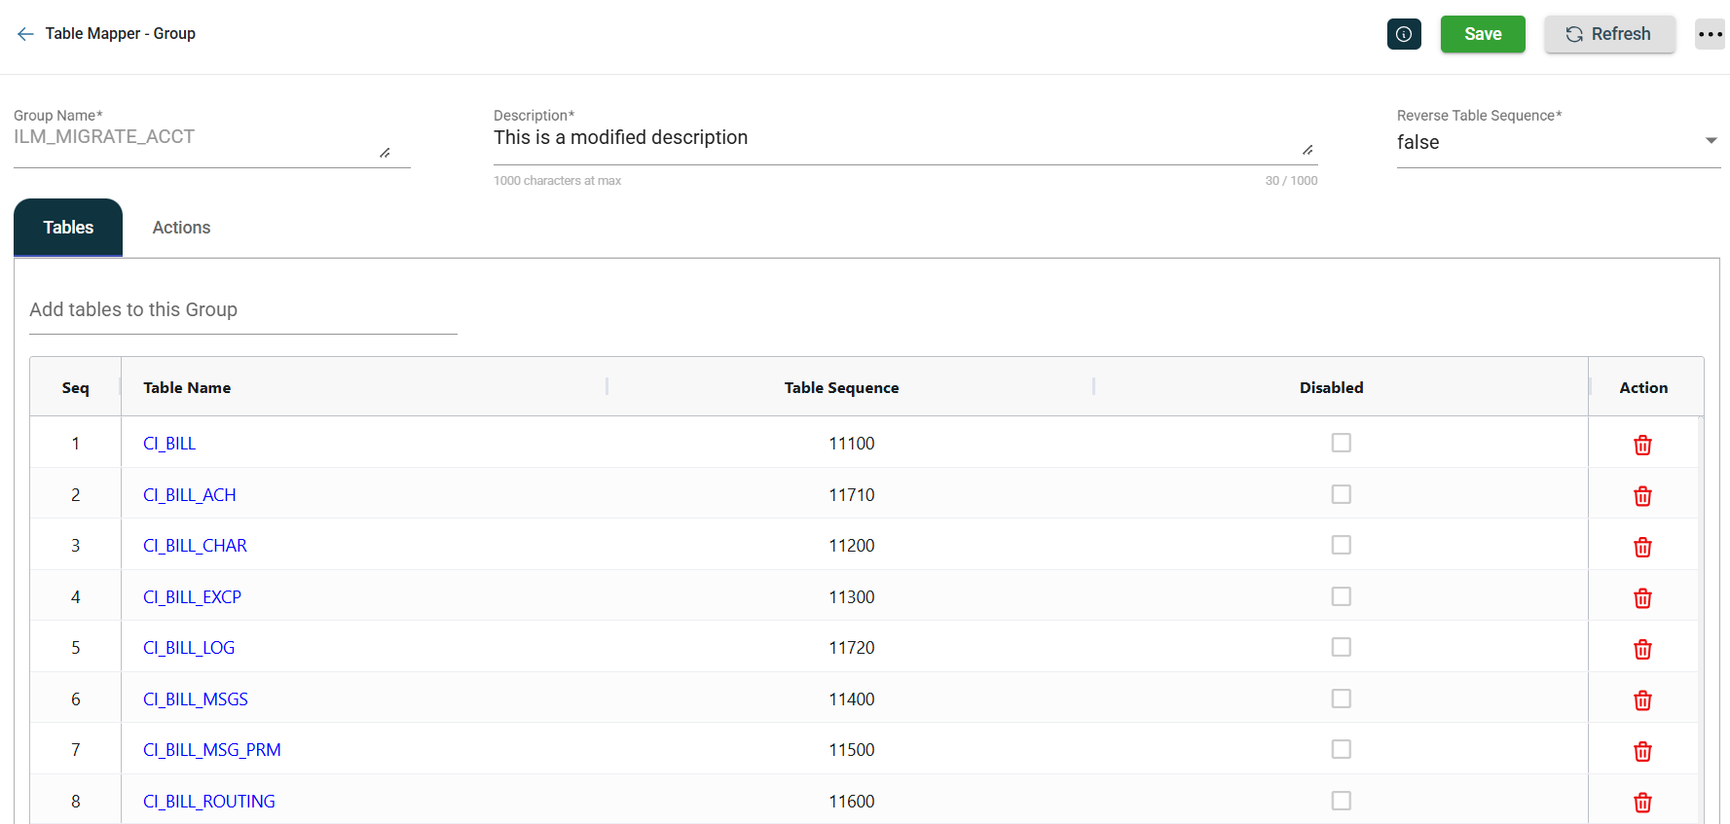Click the Refresh button
The width and height of the screenshot is (1730, 824).
point(1608,34)
